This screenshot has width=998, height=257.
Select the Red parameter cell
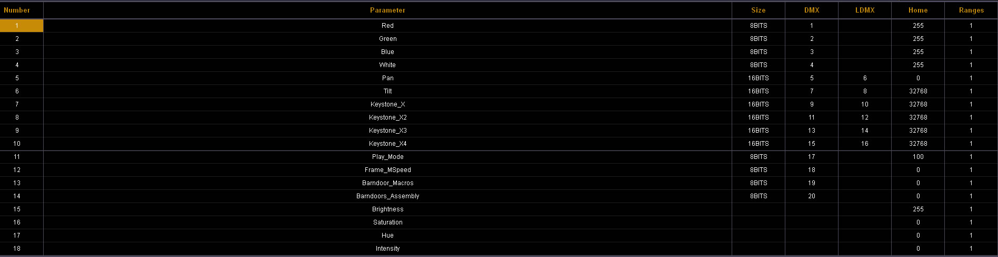tap(387, 26)
